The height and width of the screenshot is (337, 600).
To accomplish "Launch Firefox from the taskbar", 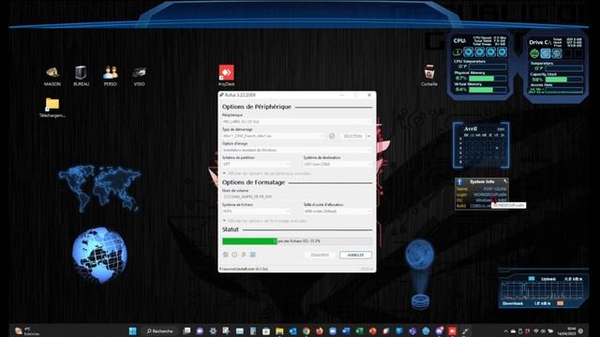I will click(319, 330).
